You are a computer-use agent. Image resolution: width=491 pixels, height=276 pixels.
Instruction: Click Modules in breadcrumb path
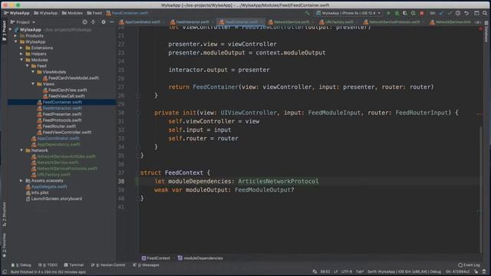click(x=72, y=13)
